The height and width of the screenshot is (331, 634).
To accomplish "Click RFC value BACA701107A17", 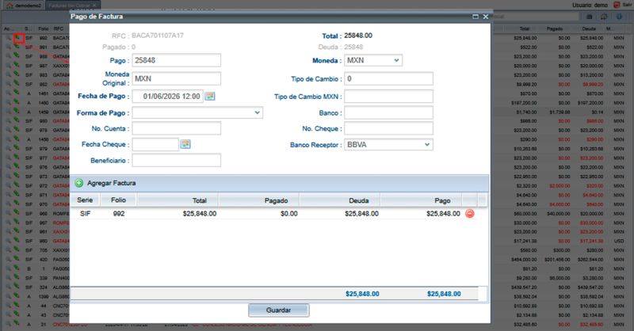I will [157, 36].
